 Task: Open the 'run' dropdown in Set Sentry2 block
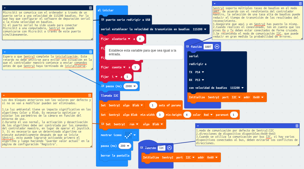(x=134, y=124)
